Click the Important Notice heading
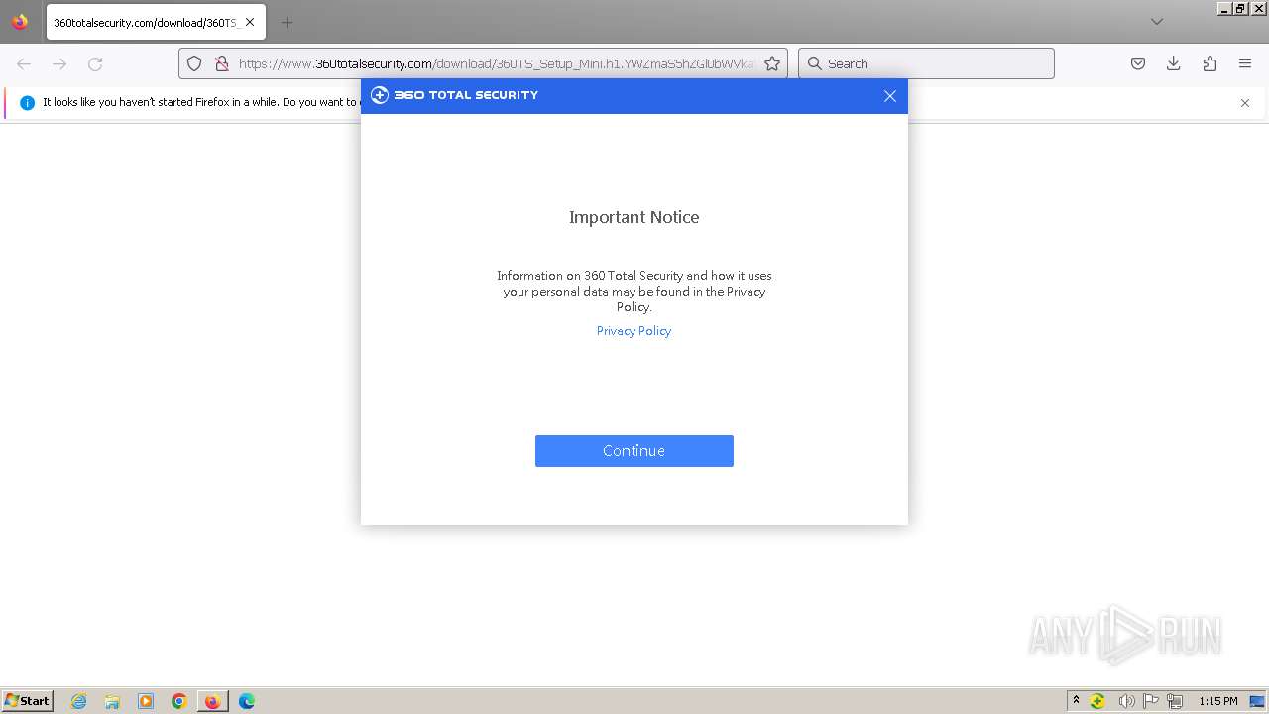 click(x=634, y=217)
